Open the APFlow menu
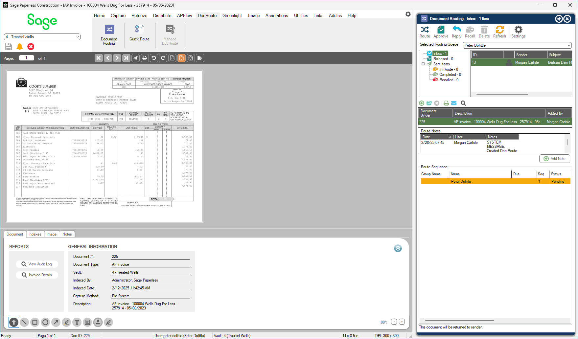The width and height of the screenshot is (578, 339). click(x=184, y=15)
